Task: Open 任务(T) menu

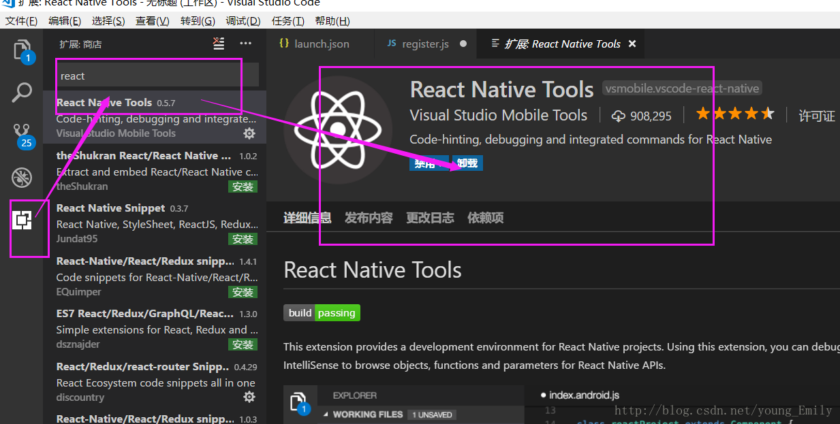Action: (x=287, y=21)
